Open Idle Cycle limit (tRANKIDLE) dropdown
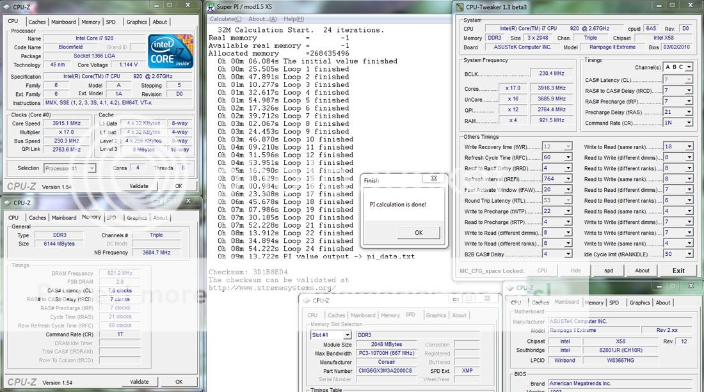Screen dimensions: 704x392 coord(689,254)
